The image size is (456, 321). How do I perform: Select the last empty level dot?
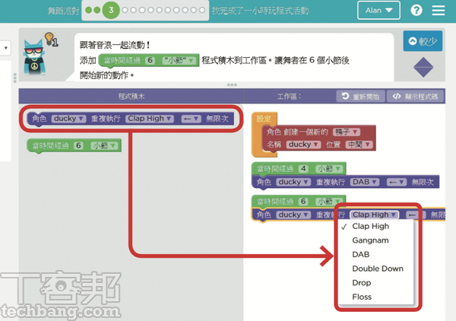202,10
